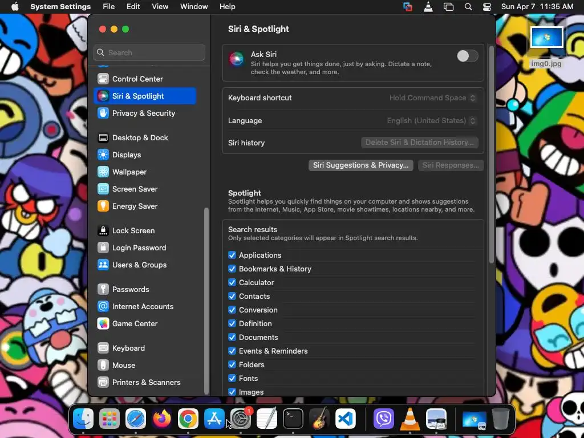Open the Window menu
Viewport: 584px width, 438px height.
point(194,7)
